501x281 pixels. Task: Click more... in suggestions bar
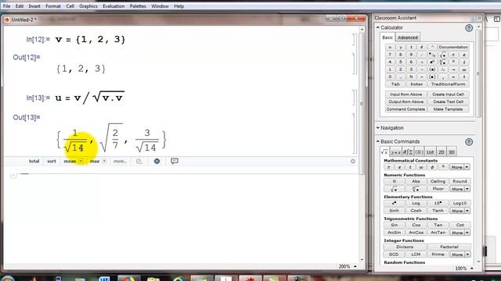120,162
